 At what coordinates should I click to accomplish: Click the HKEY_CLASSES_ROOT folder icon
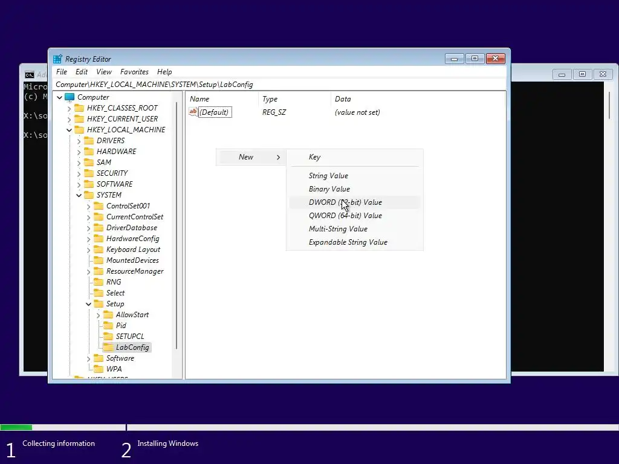point(79,108)
